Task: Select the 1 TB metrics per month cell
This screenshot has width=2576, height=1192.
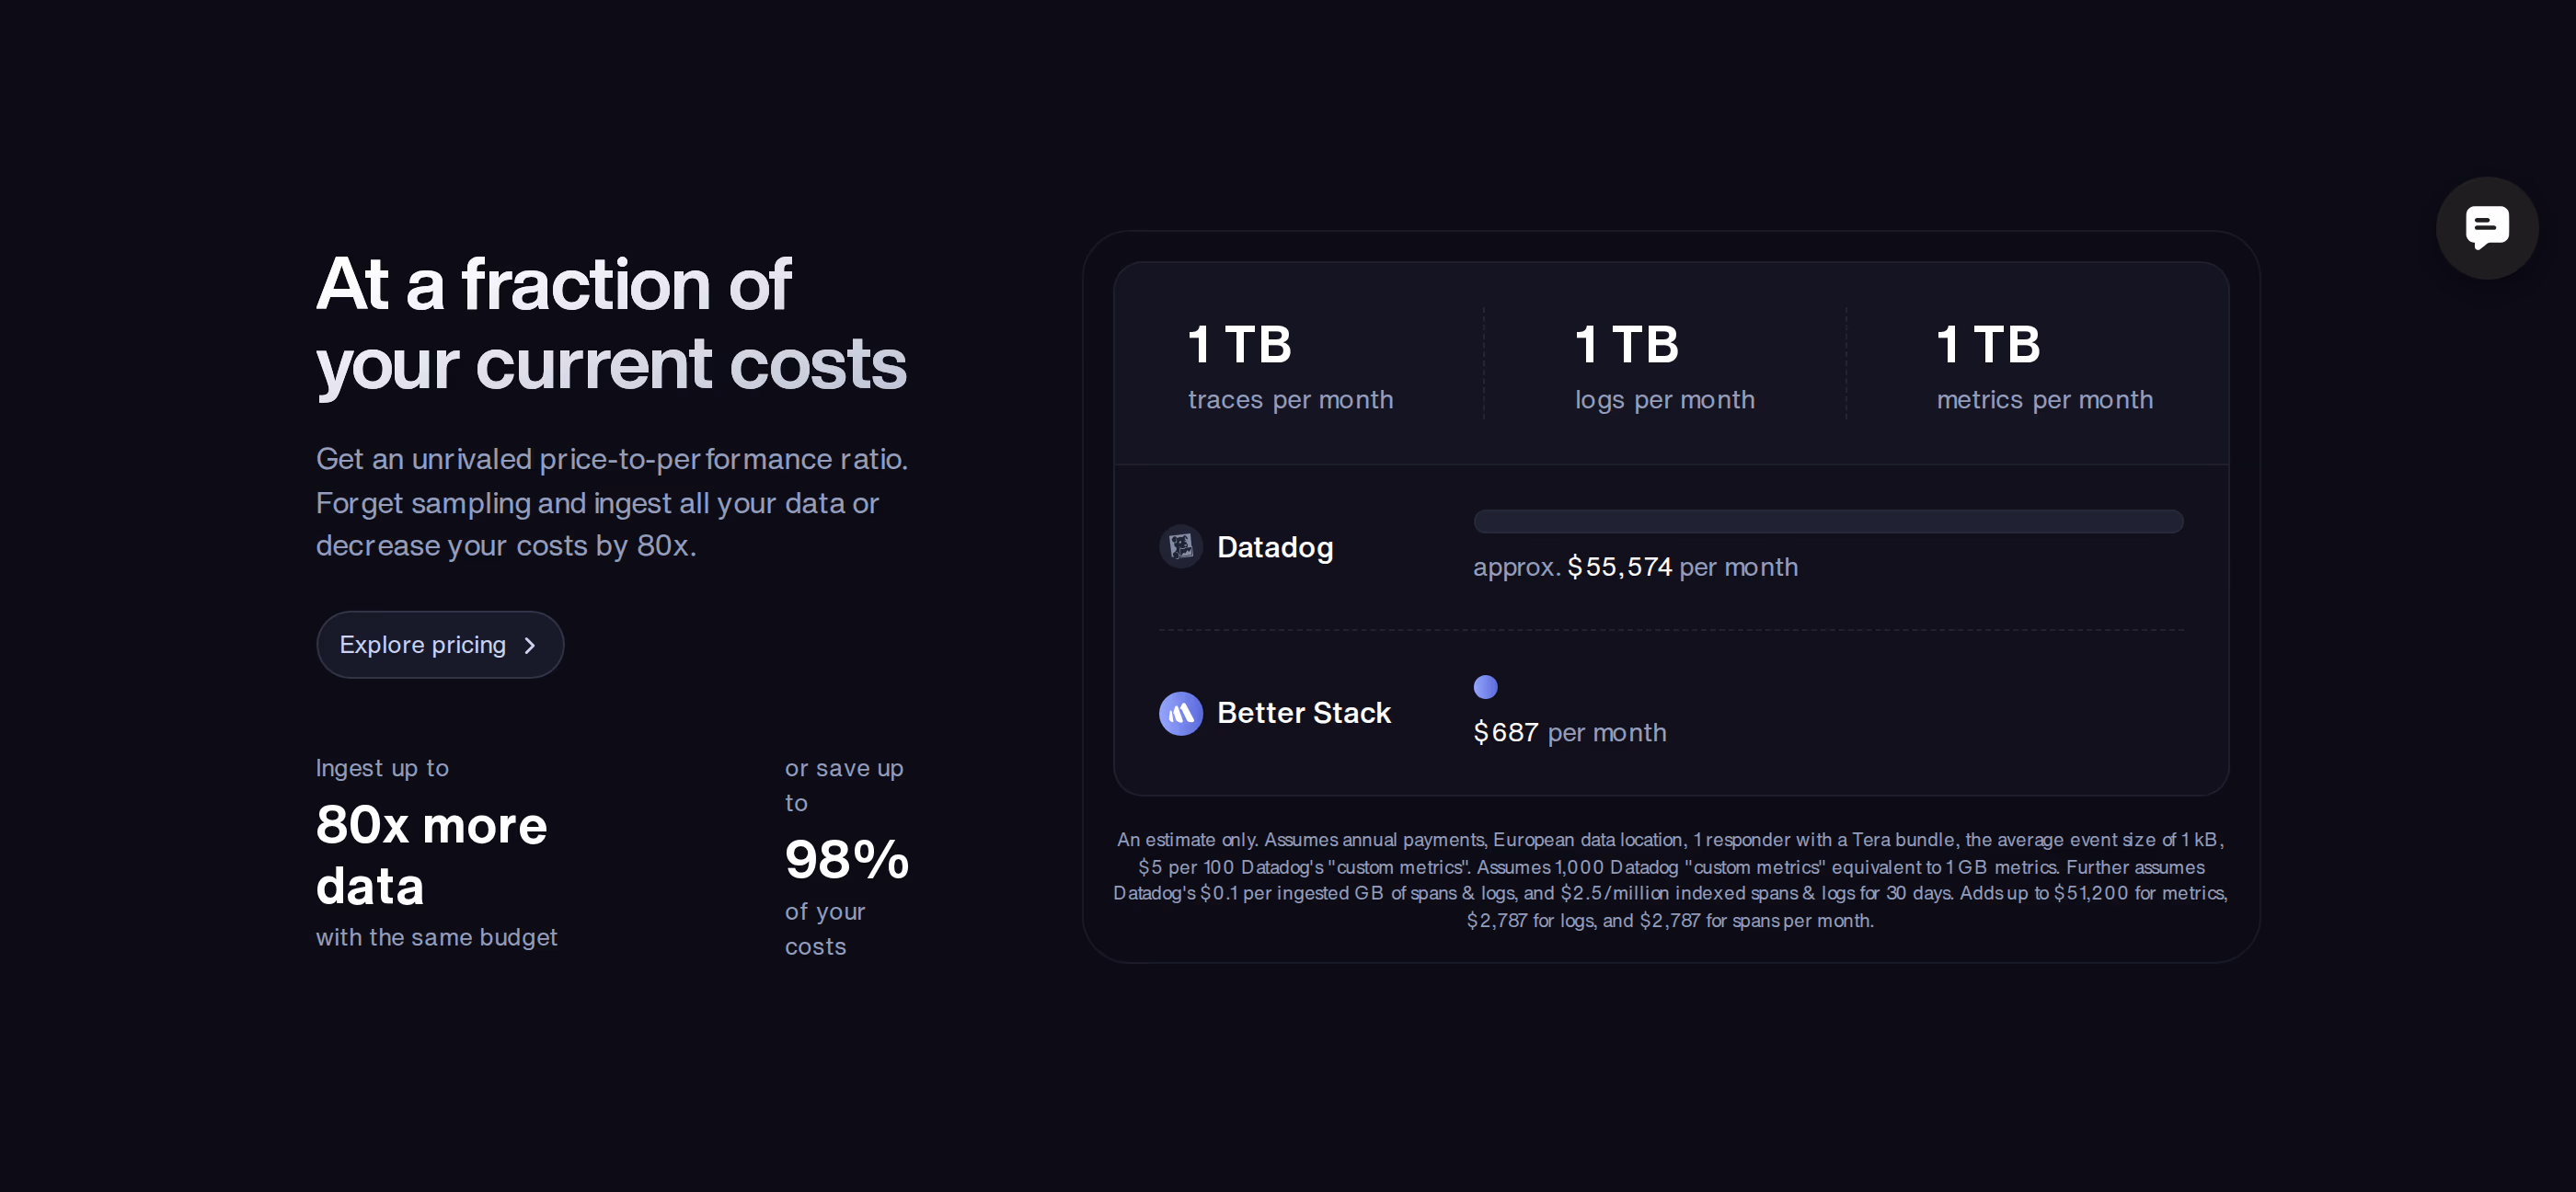Action: tap(2044, 365)
